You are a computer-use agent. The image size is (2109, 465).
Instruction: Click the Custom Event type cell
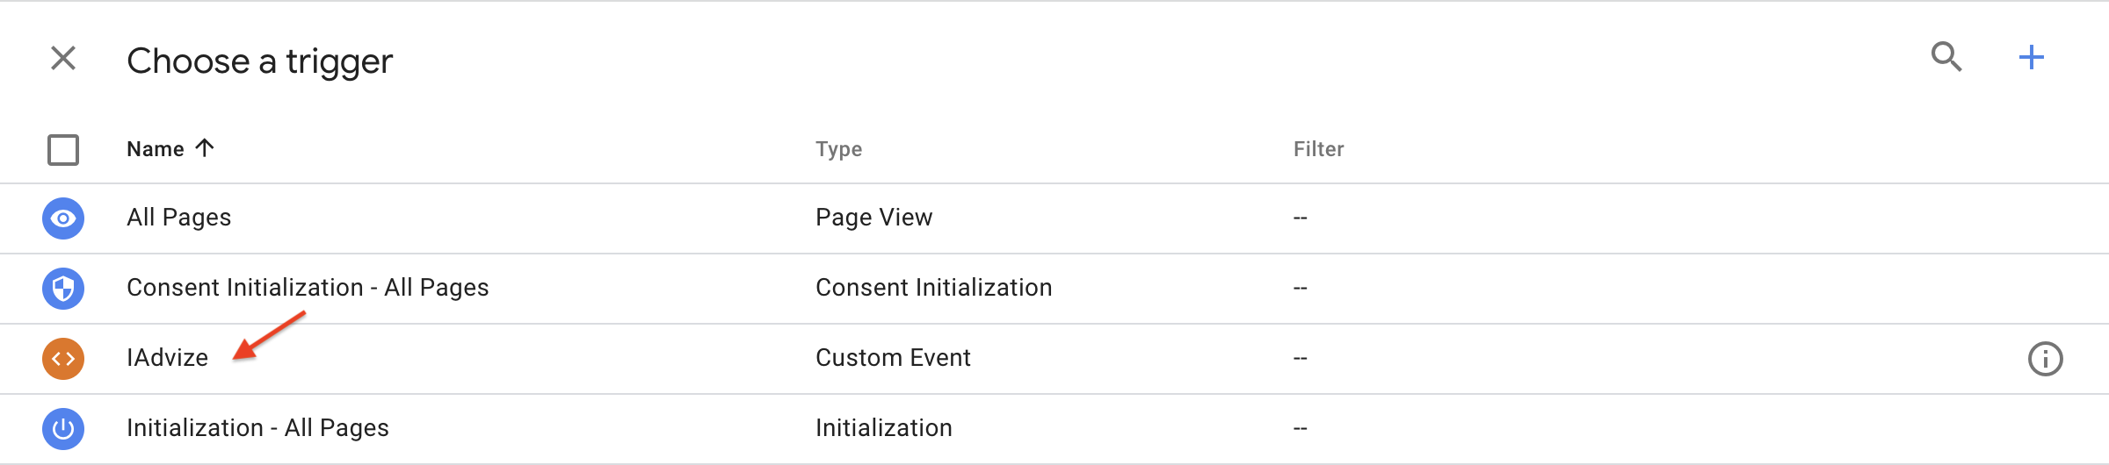click(x=893, y=358)
